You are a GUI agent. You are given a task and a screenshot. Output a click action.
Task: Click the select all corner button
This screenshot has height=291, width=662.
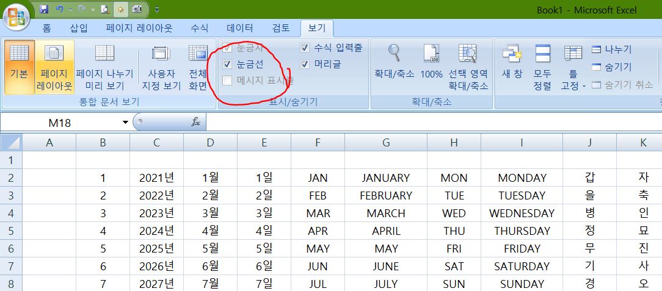[x=11, y=143]
